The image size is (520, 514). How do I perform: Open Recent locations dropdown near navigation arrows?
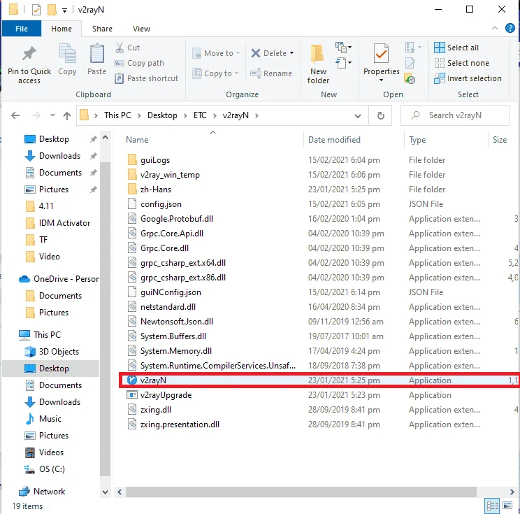coord(52,115)
